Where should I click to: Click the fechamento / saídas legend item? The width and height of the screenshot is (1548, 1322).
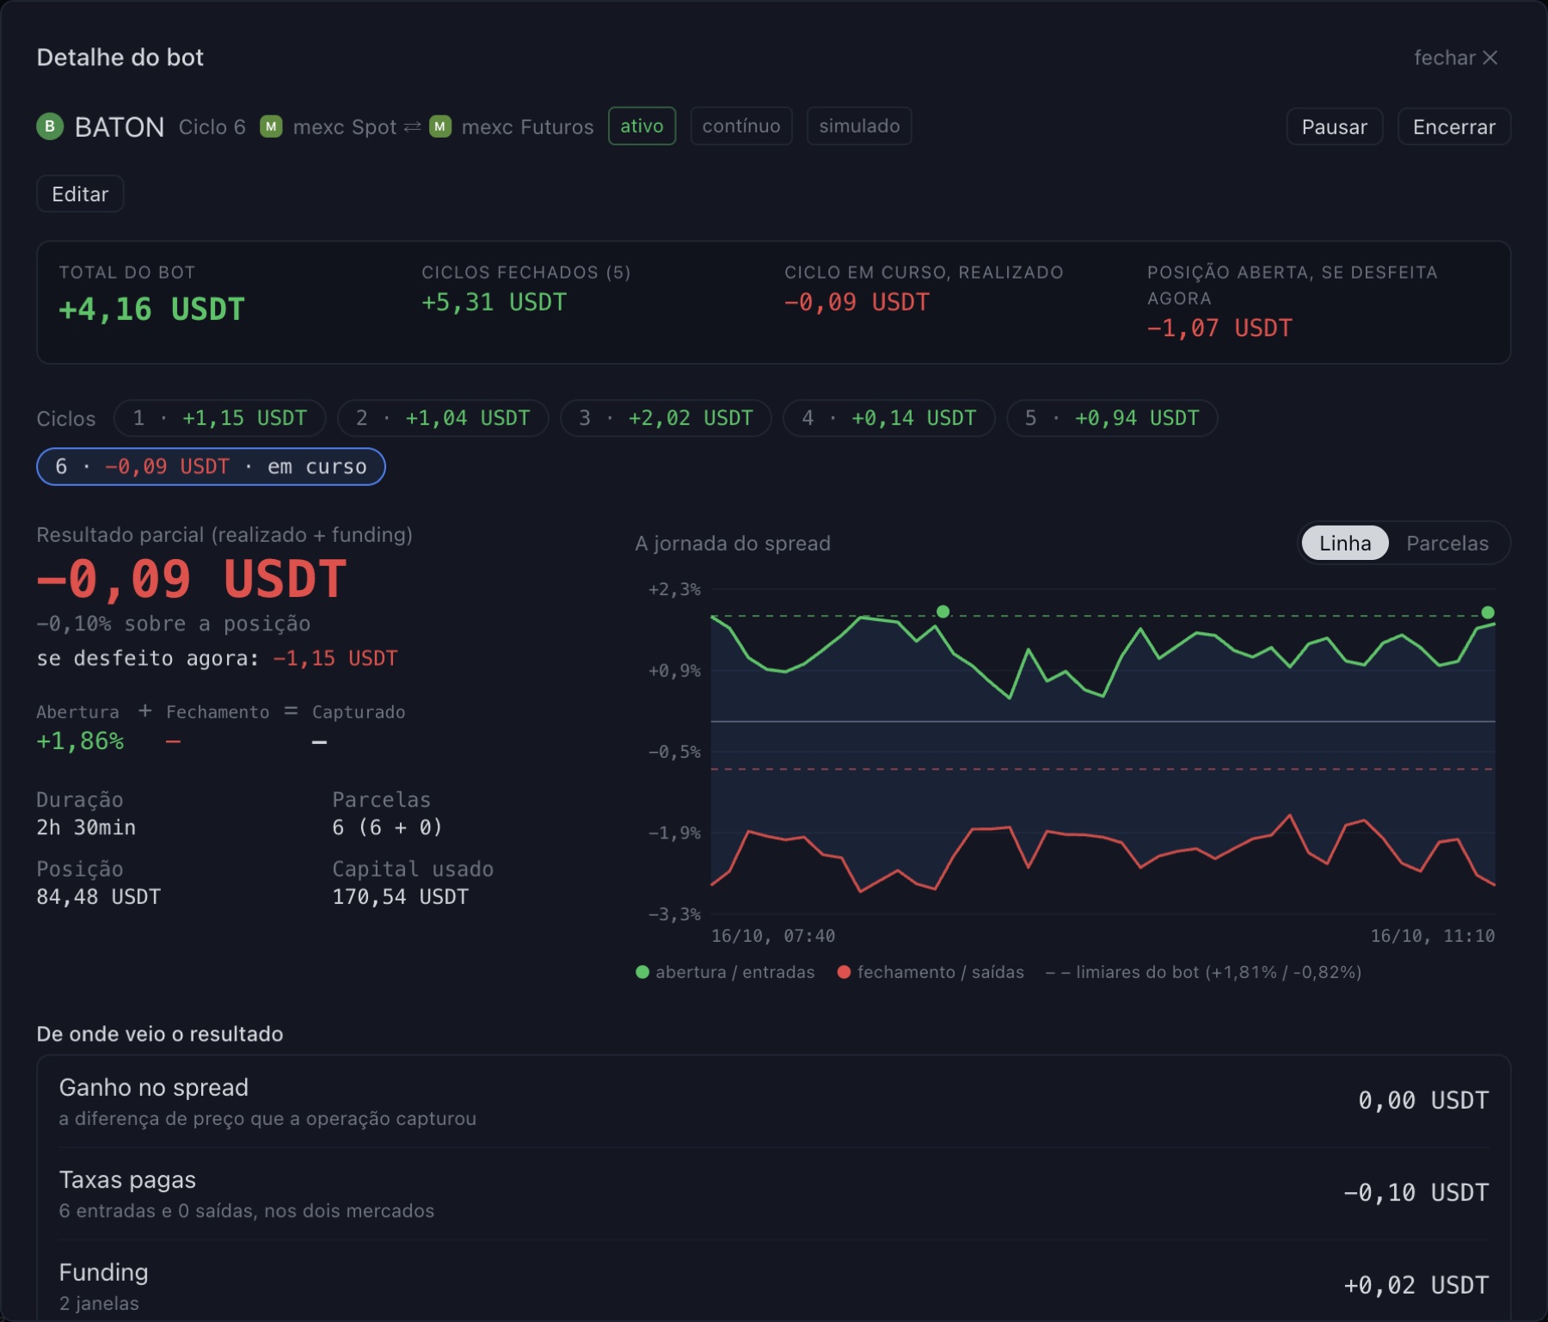point(931,972)
